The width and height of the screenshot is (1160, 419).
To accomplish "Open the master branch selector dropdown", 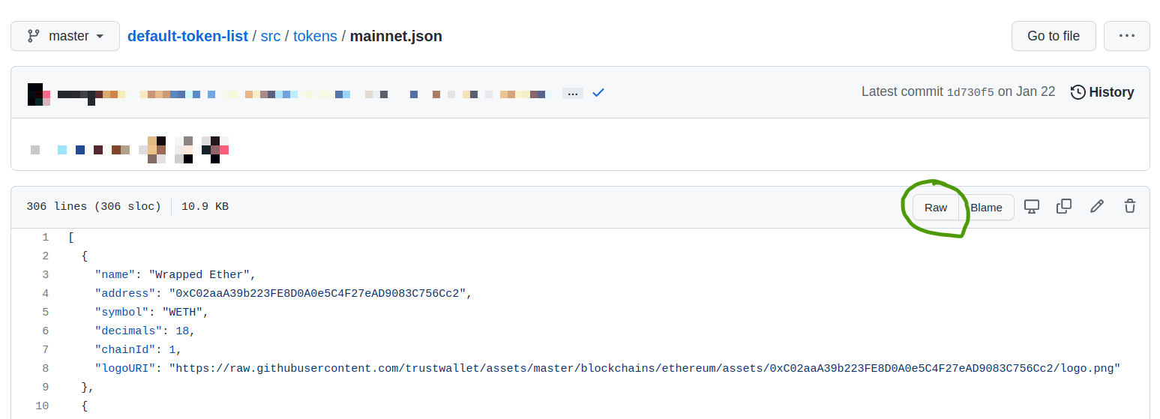I will [65, 36].
